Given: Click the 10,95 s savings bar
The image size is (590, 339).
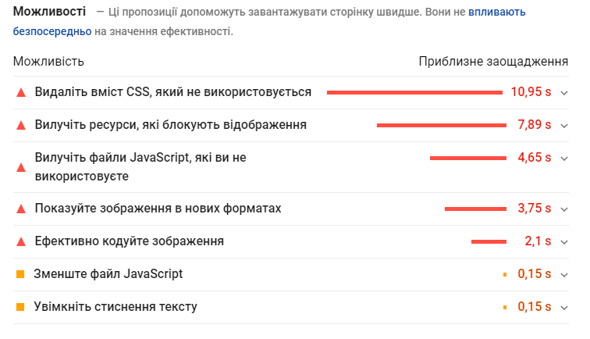Looking at the screenshot, I should pos(414,92).
